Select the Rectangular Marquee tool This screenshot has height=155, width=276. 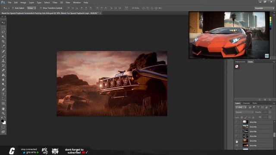click(3, 28)
